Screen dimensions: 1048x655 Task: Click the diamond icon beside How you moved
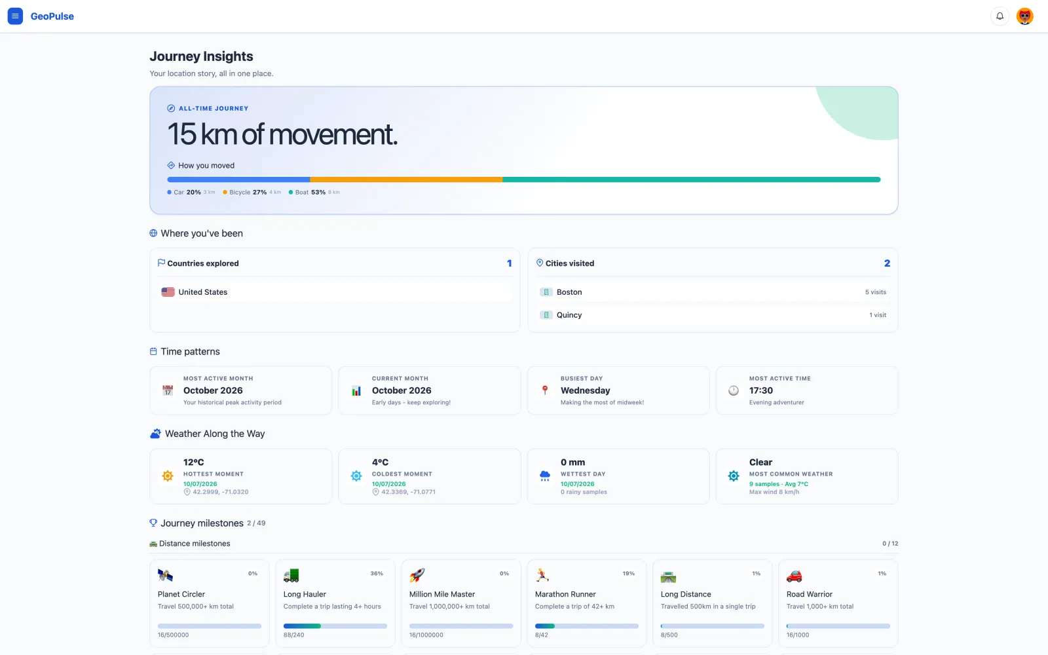(x=171, y=166)
